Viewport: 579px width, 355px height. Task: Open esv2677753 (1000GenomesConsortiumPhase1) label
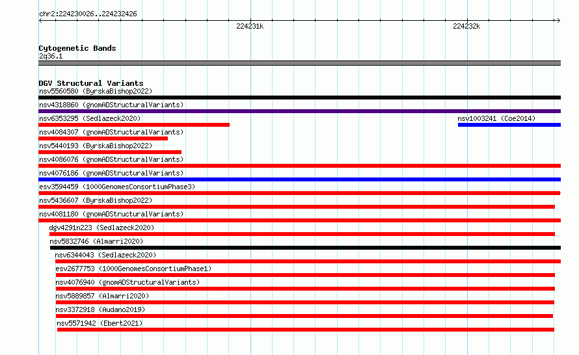pos(133,269)
